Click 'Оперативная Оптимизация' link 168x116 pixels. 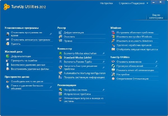(132, 79)
